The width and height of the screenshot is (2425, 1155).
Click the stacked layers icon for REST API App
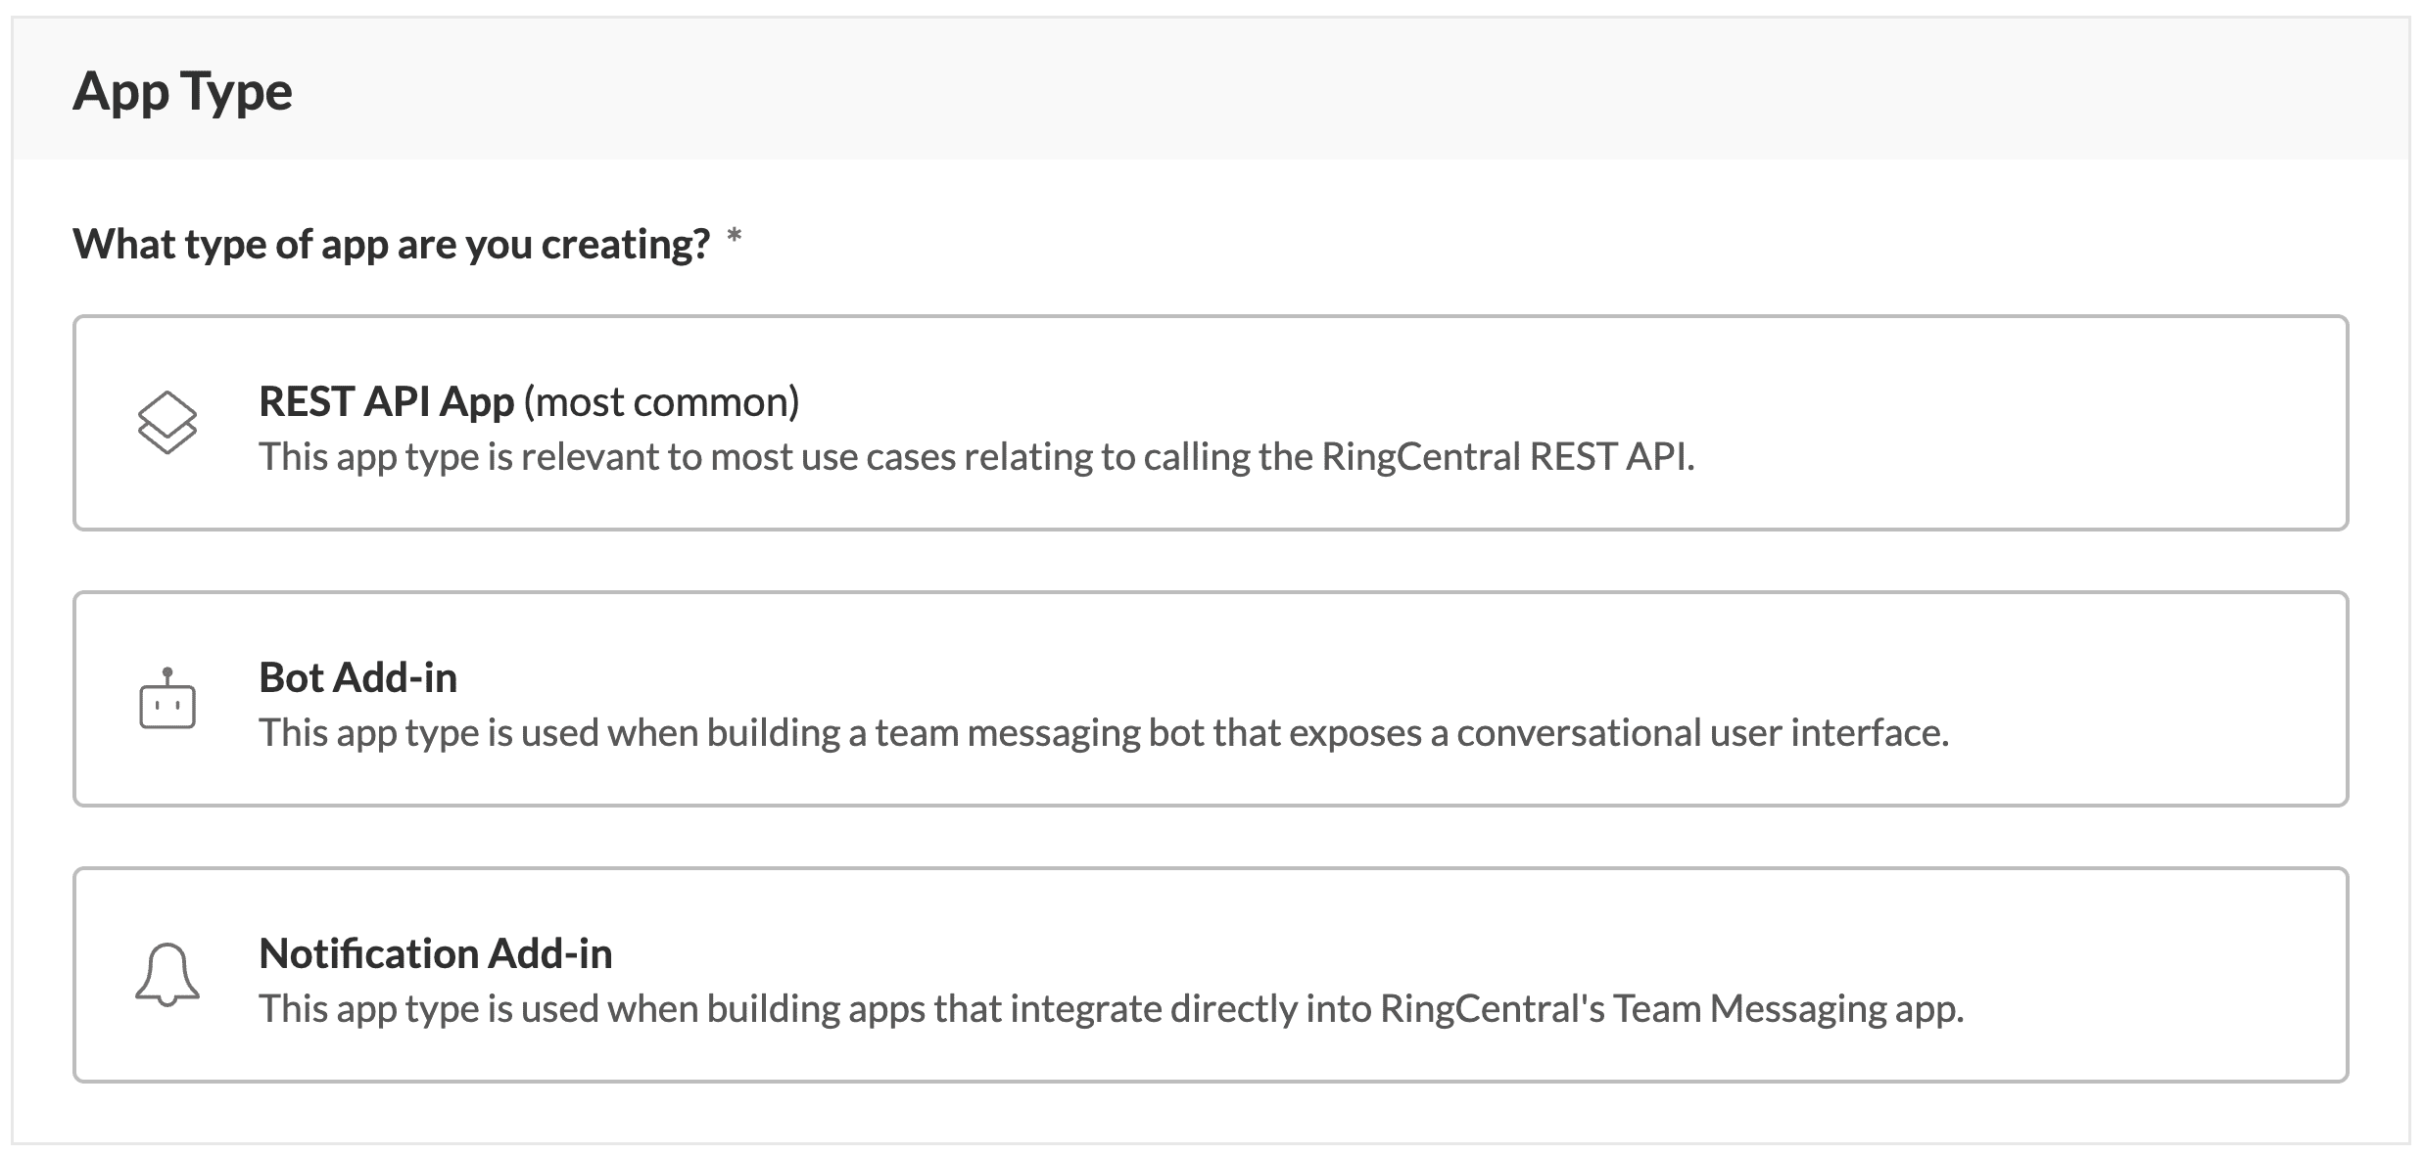(x=166, y=423)
